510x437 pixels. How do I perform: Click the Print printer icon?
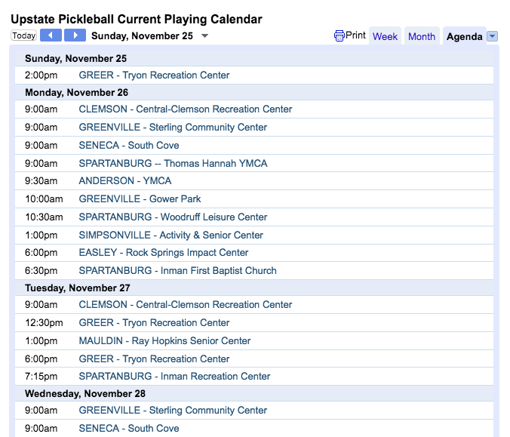coord(339,35)
